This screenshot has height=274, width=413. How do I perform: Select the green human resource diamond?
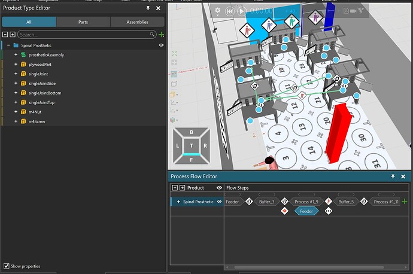(291, 21)
